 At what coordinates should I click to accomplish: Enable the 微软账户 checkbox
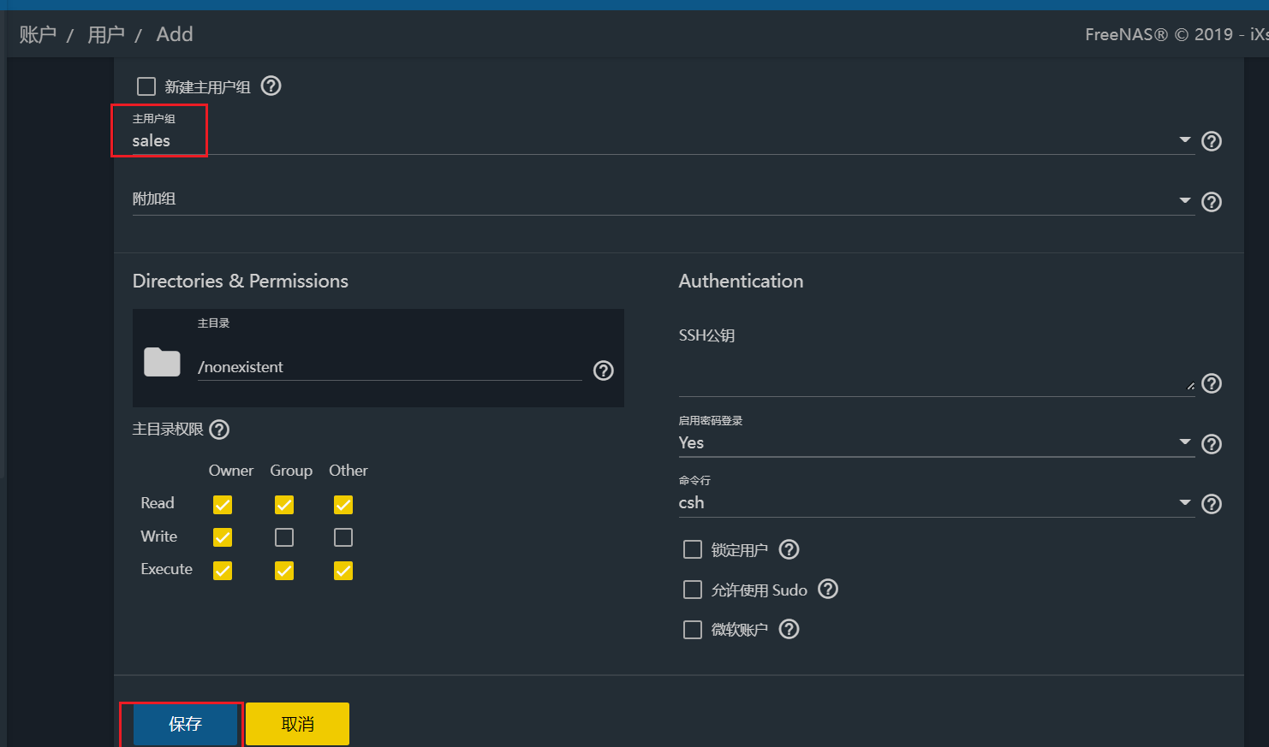tap(693, 630)
